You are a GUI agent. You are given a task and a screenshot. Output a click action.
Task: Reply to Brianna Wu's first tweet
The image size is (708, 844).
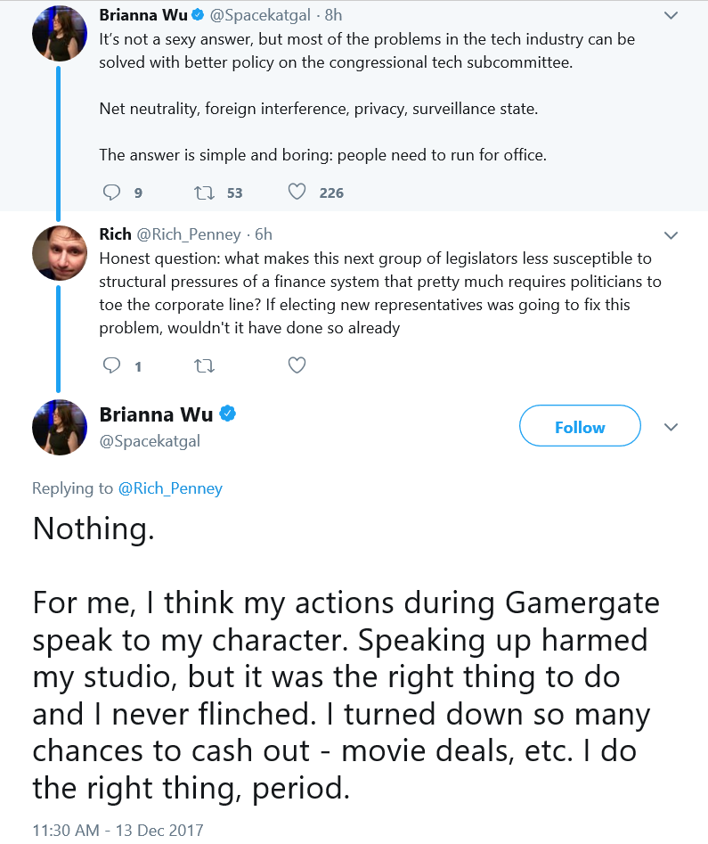111,193
